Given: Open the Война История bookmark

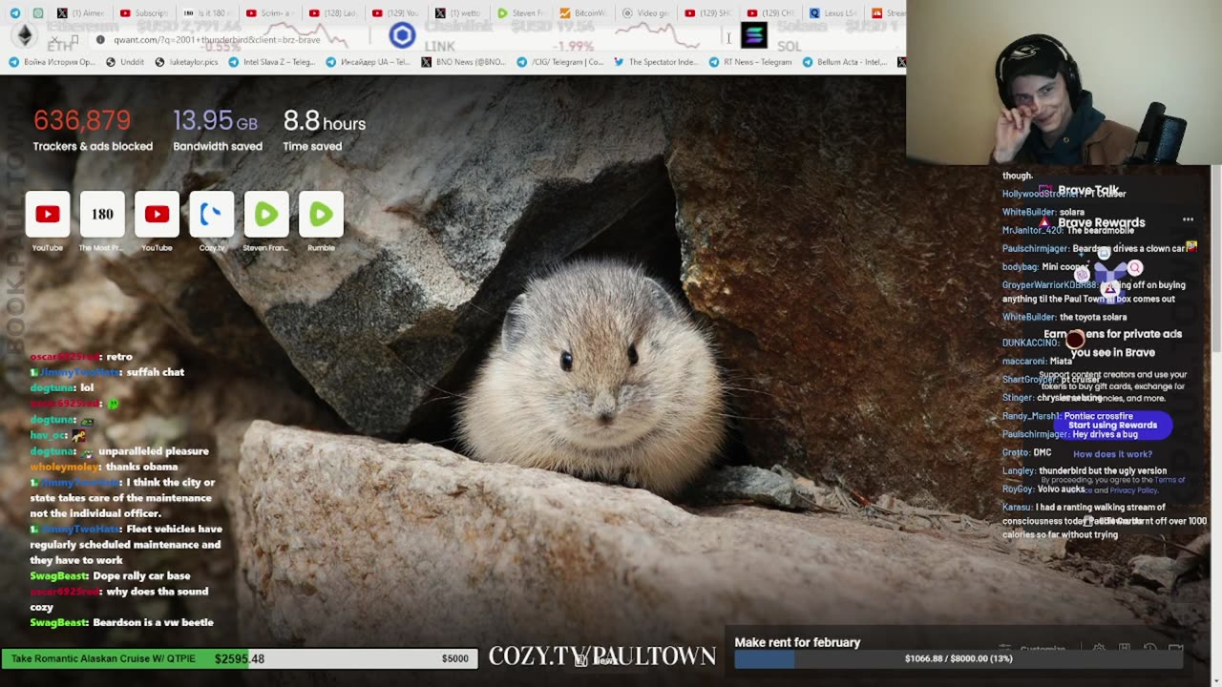Looking at the screenshot, I should (53, 62).
